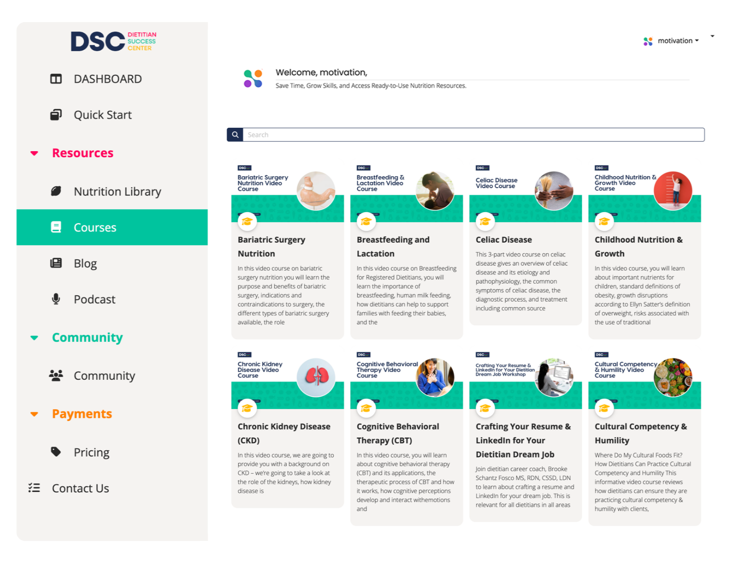Open the motivation account dropdown
747x563 pixels.
pos(678,40)
